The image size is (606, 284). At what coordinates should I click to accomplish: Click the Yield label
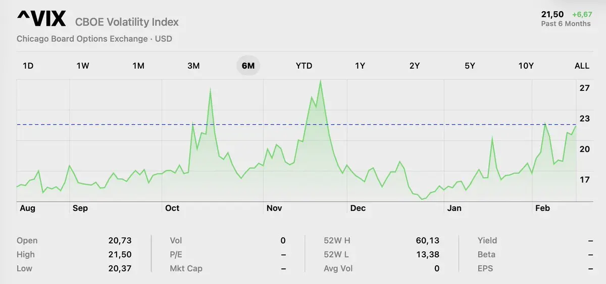coord(487,241)
